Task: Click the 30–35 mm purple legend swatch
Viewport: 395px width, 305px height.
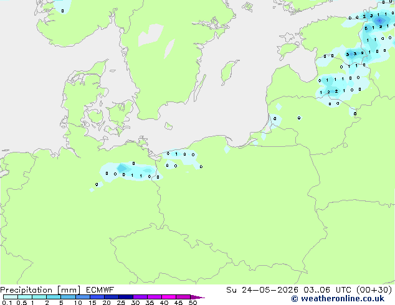Action: (140, 297)
